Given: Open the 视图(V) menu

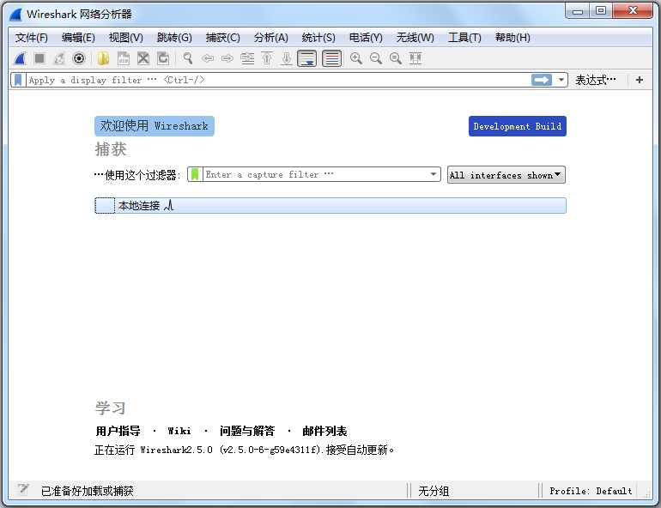Looking at the screenshot, I should click(x=125, y=38).
